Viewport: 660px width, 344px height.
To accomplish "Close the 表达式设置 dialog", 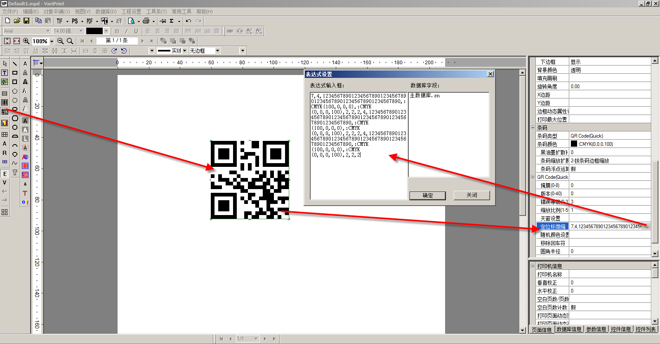I will 490,74.
